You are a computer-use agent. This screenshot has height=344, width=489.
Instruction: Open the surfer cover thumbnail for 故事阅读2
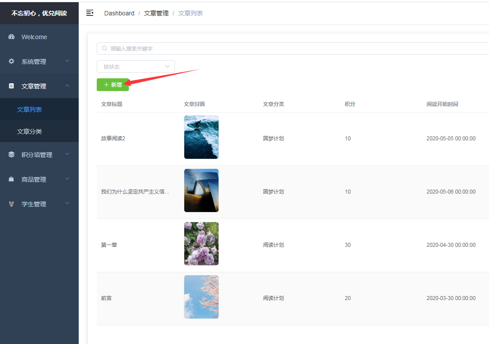point(201,137)
